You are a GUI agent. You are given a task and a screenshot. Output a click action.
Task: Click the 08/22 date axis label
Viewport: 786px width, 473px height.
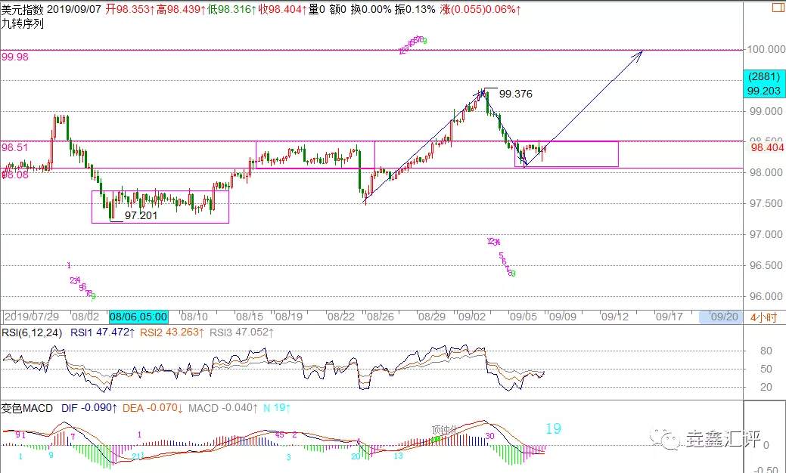pos(341,317)
